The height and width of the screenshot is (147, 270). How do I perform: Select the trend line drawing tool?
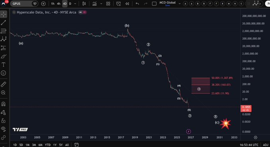[x=4, y=23]
